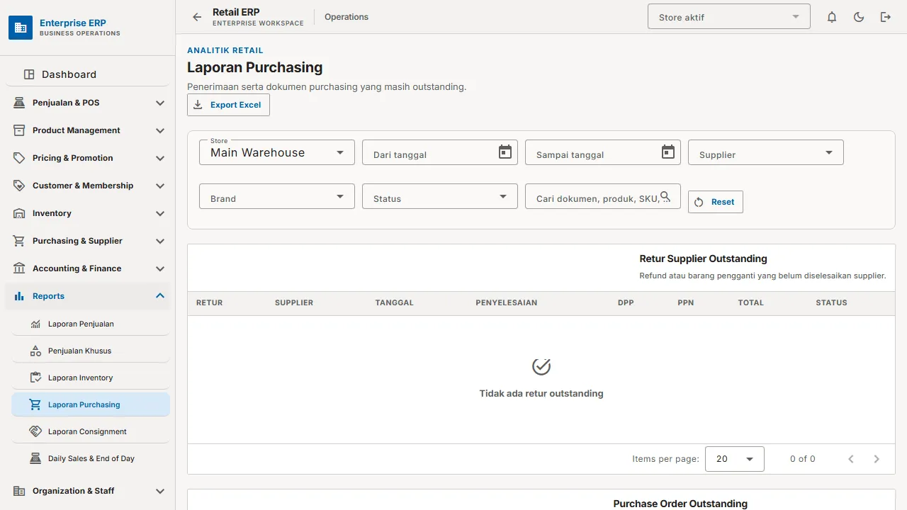Open the Main Warehouse store dropdown
Viewport: 907px width, 510px height.
click(277, 152)
